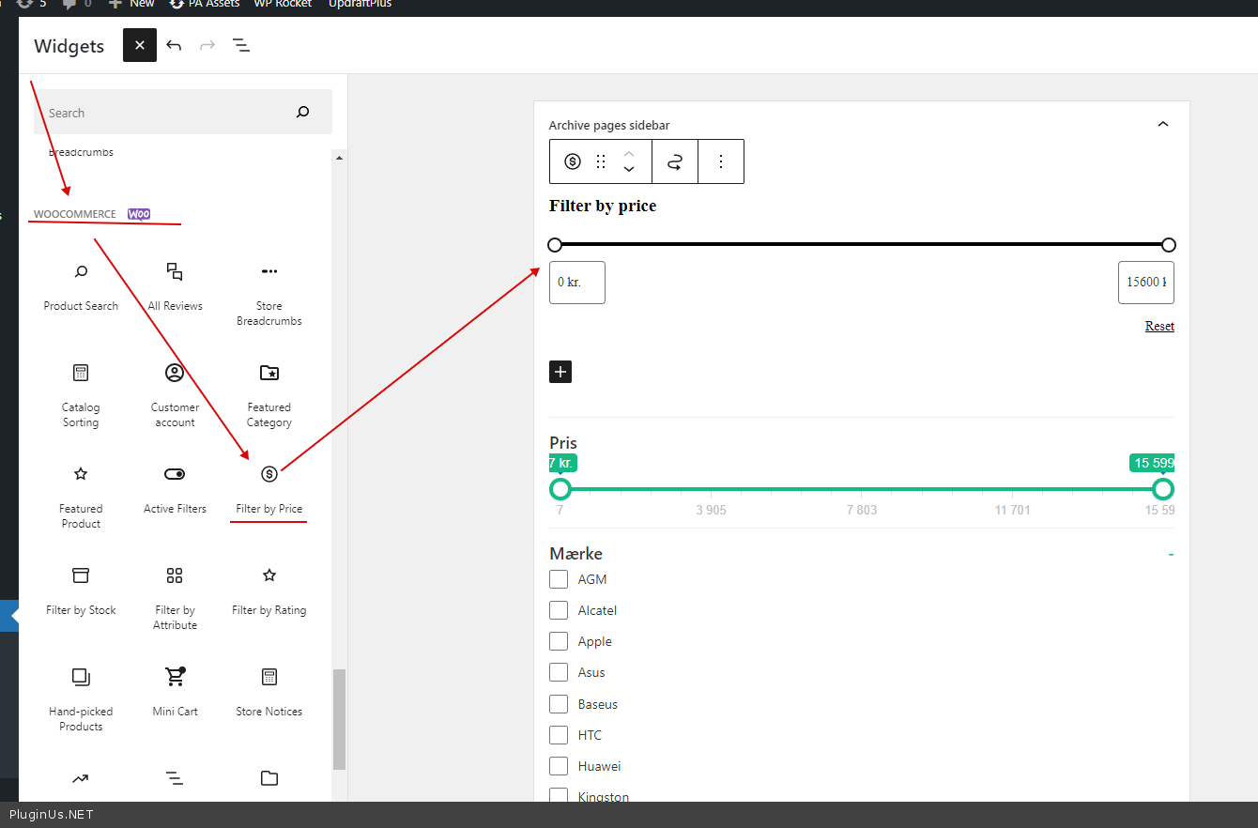Select the Product Search block
This screenshot has height=828, width=1258.
[x=81, y=284]
